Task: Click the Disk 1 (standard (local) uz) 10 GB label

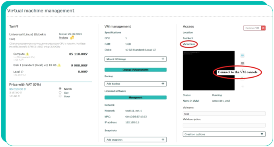Action: (x=35, y=65)
